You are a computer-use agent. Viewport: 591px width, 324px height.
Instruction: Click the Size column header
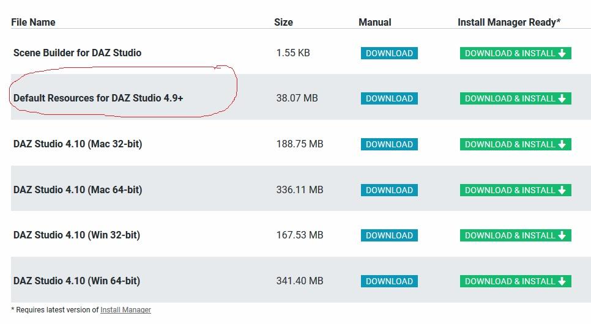283,22
